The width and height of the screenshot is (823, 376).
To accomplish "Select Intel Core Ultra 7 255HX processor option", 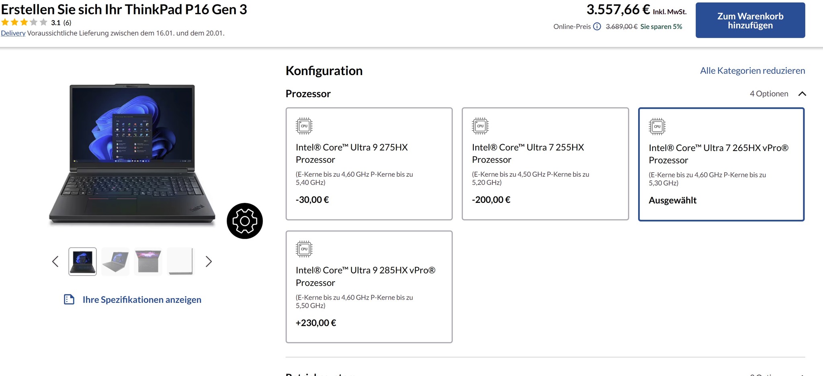I will pyautogui.click(x=545, y=163).
